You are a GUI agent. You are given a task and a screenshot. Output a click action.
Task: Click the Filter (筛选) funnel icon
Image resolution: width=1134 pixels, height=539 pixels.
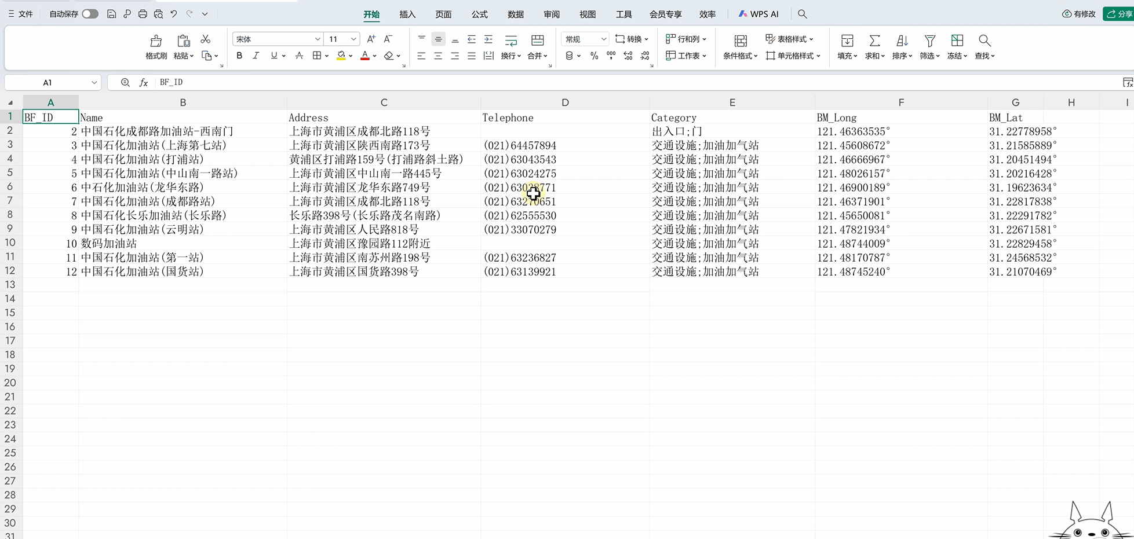tap(930, 41)
